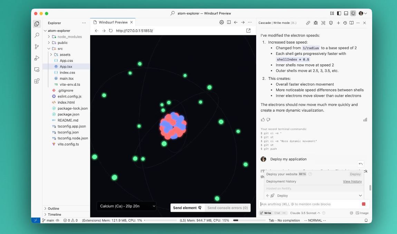397x234 pixels.
Task: Expand the Deploy row chevron
Action: click(x=360, y=196)
